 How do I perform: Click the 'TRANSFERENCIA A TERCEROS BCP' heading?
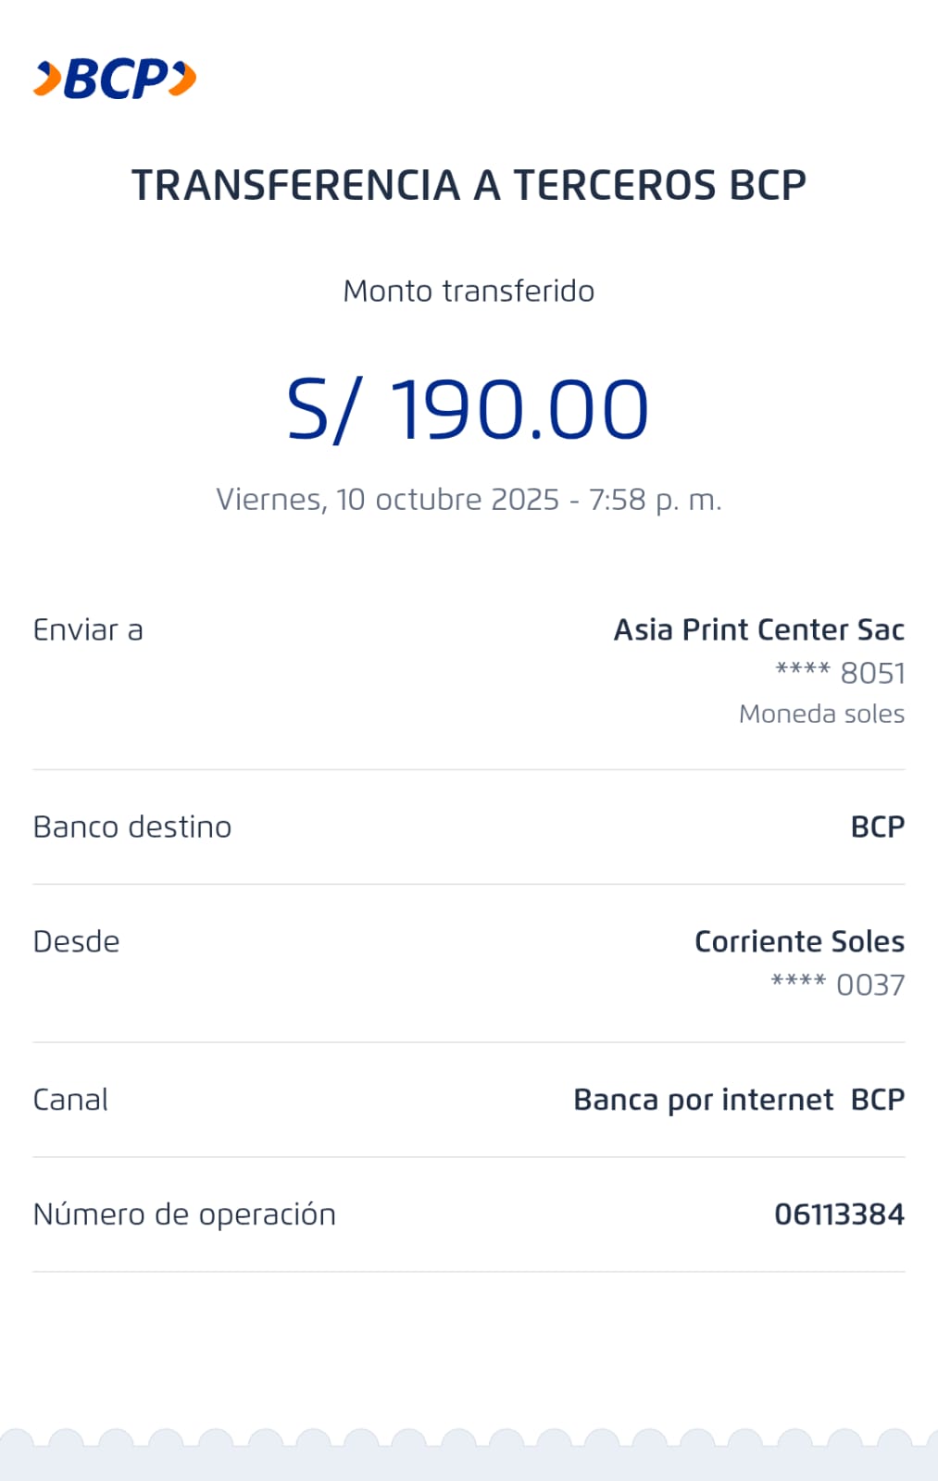click(469, 185)
